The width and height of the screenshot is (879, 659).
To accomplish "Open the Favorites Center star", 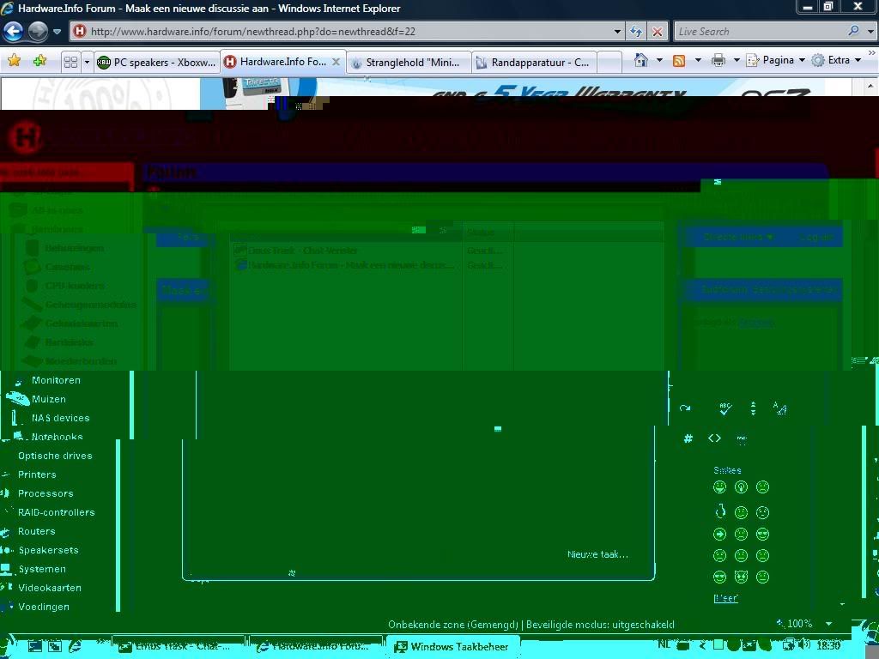I will (14, 61).
